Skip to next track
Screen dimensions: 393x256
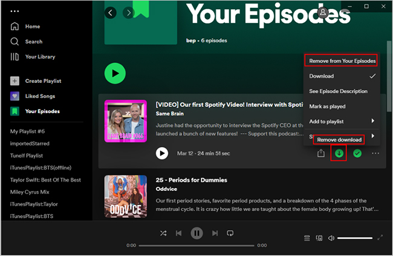coord(215,233)
